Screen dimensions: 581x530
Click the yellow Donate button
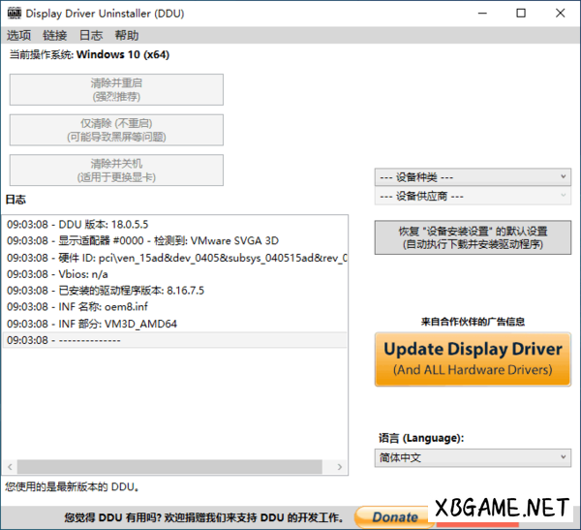[393, 517]
